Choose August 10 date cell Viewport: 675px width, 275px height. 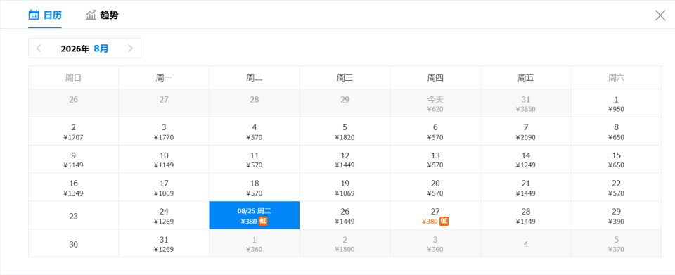[x=164, y=159]
